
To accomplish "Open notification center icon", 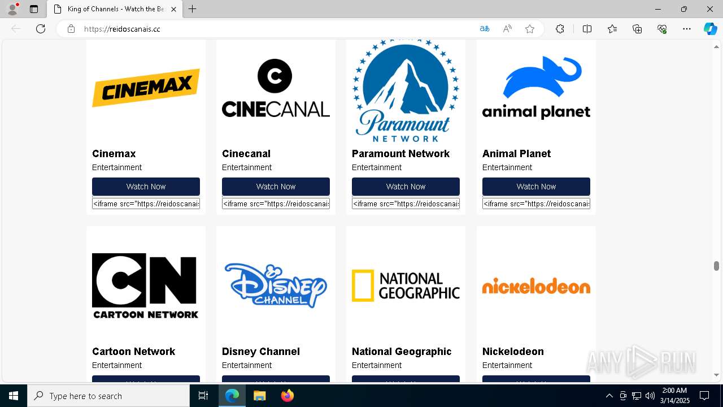I will click(x=704, y=396).
